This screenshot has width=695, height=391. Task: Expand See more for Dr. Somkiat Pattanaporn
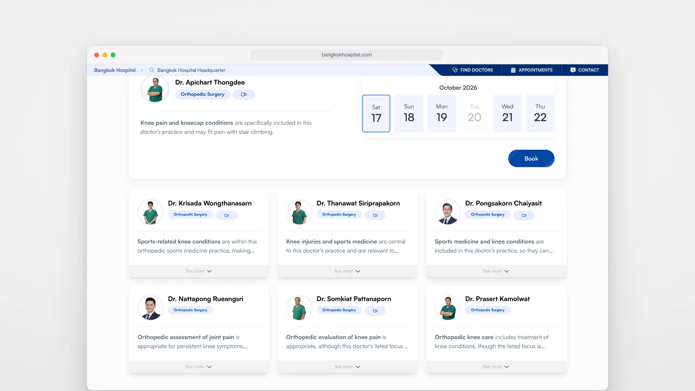tap(347, 367)
